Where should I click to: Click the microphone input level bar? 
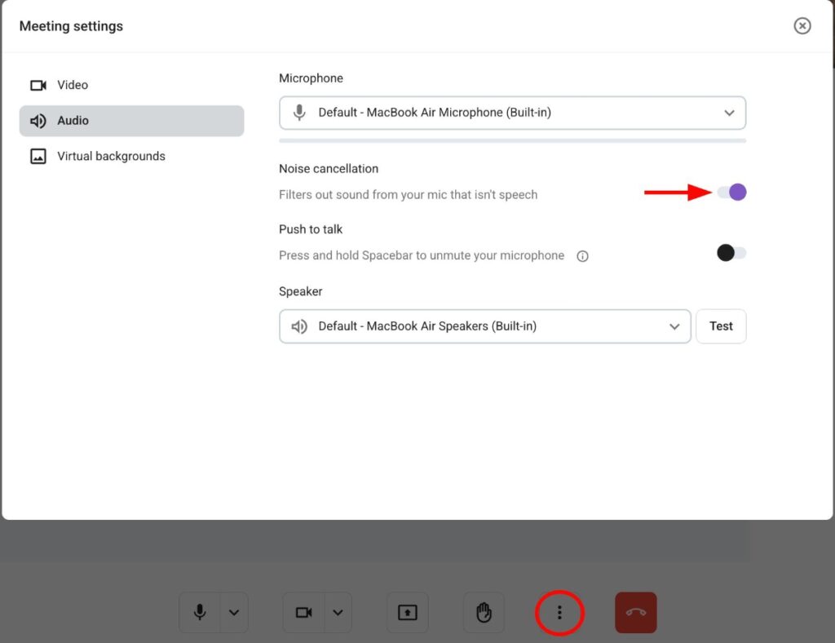point(512,141)
